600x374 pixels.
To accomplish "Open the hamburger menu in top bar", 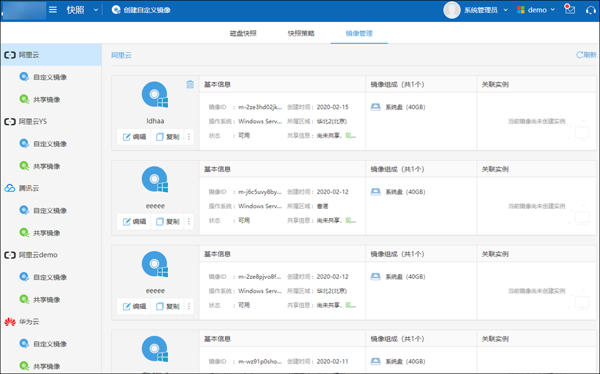I will click(x=52, y=10).
